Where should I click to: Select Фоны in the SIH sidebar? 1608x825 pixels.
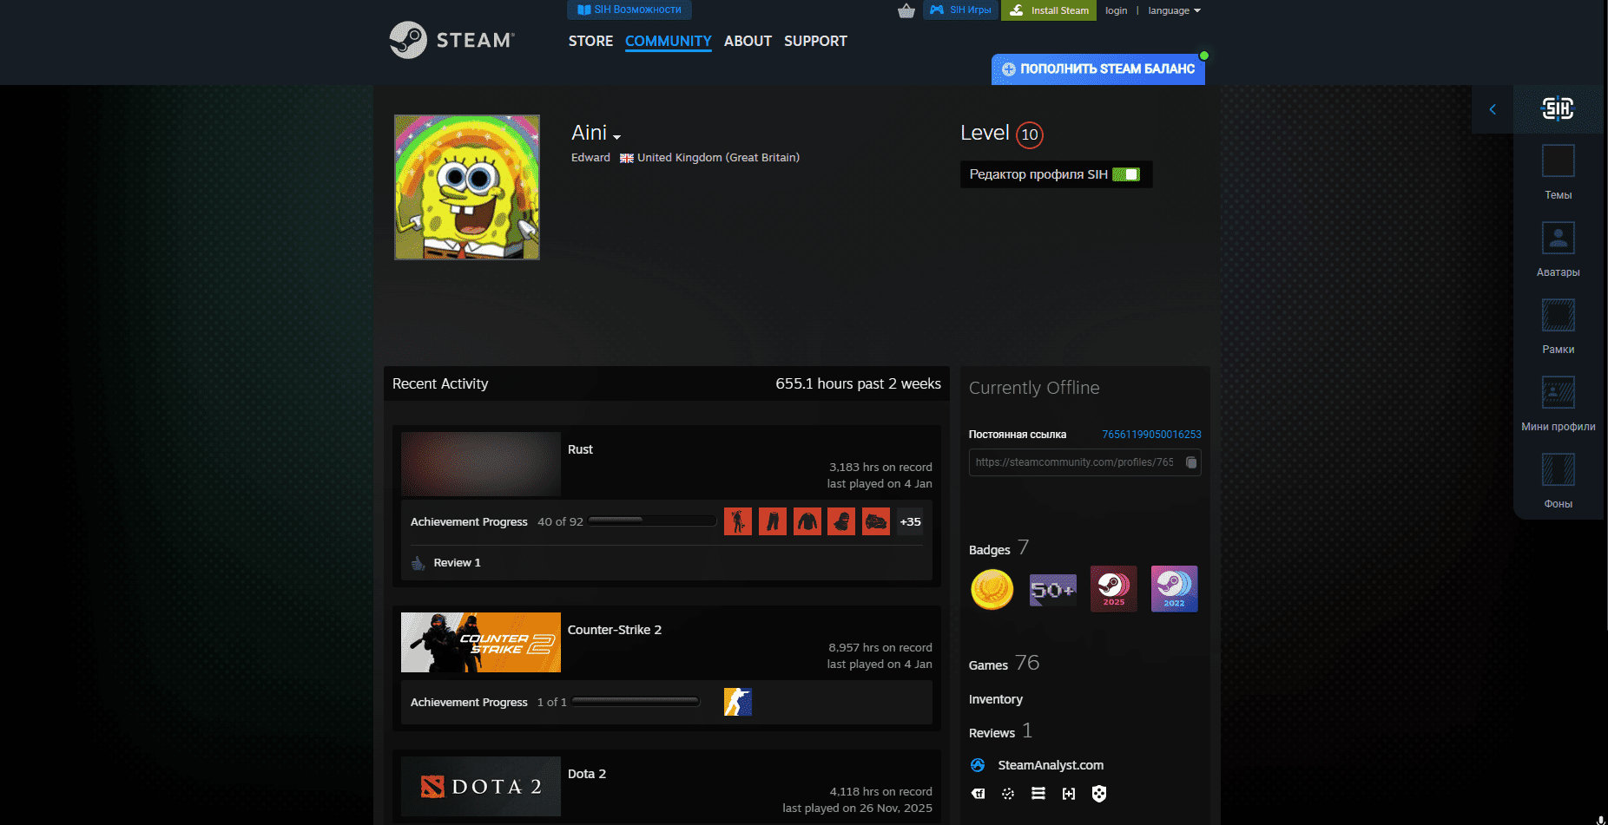point(1558,468)
